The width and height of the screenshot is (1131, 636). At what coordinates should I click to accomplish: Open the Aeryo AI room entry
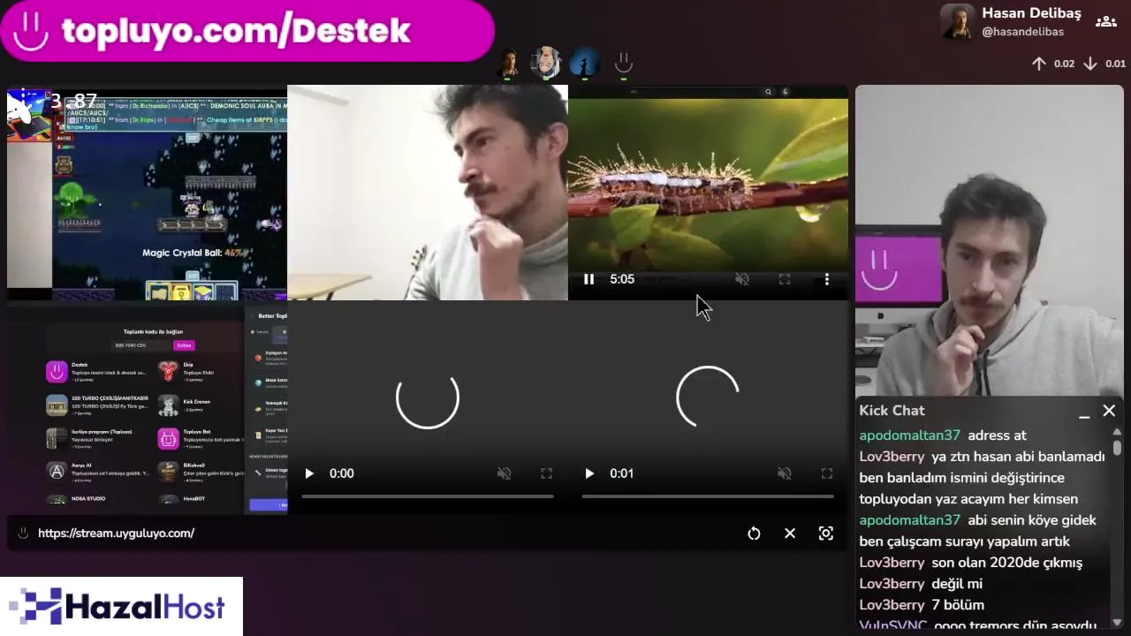click(x=97, y=472)
